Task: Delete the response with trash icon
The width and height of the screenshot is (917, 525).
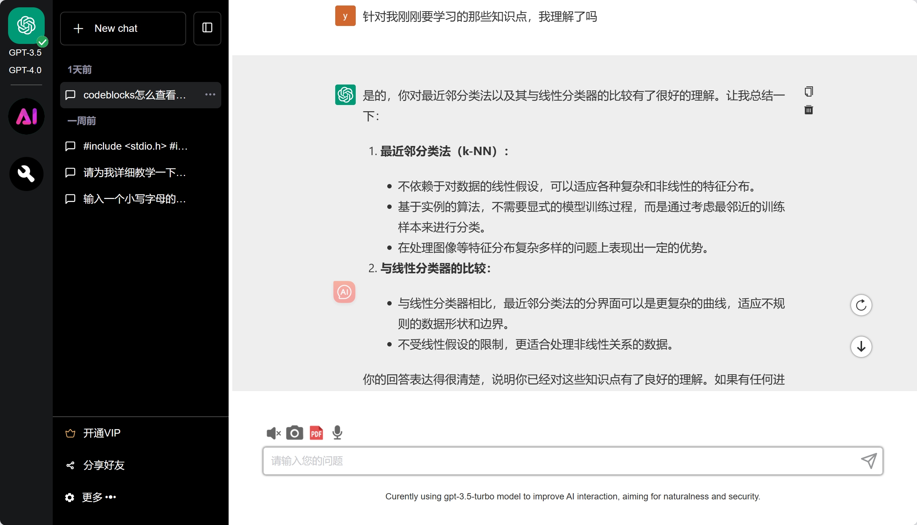Action: pyautogui.click(x=809, y=110)
